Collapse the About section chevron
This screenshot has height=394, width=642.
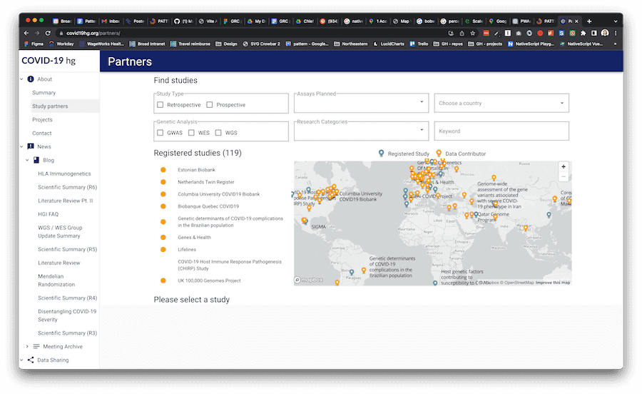pyautogui.click(x=21, y=79)
